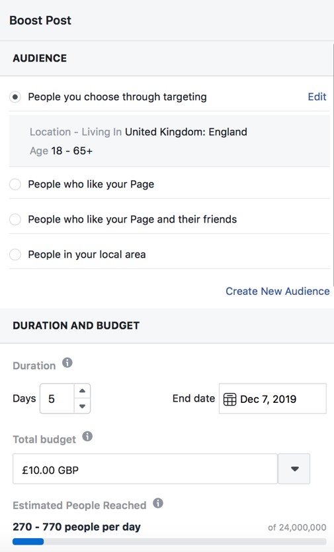Increase days with the up arrow
Image resolution: width=334 pixels, height=552 pixels.
pos(82,391)
